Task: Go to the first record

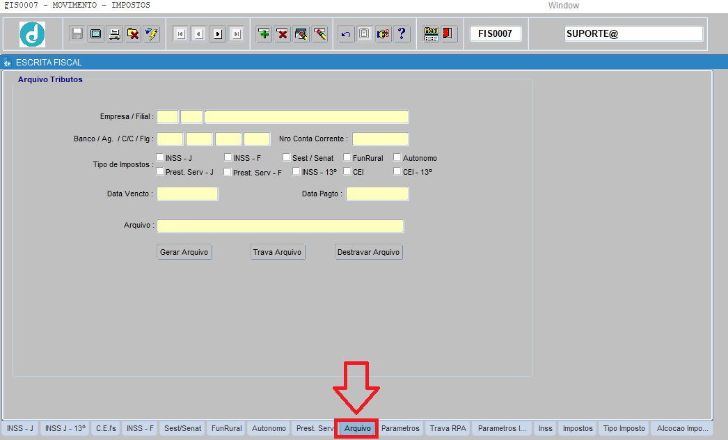Action: [180, 34]
